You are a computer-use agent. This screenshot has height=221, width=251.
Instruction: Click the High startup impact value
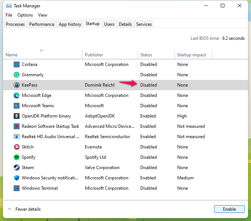tap(182, 116)
